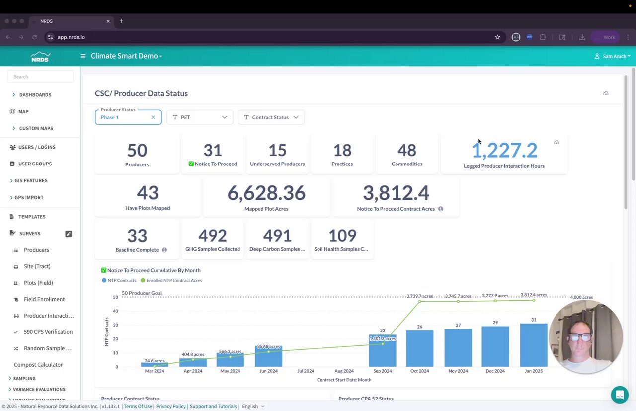This screenshot has width=636, height=411.
Task: Select Producers in the surveys list
Action: pyautogui.click(x=36, y=250)
